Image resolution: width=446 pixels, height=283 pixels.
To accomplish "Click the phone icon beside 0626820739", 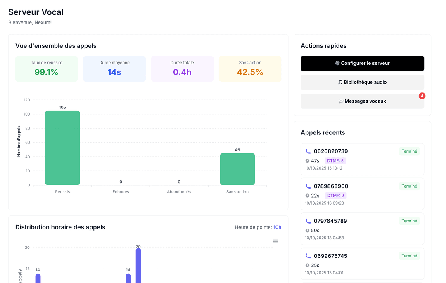I will point(308,151).
